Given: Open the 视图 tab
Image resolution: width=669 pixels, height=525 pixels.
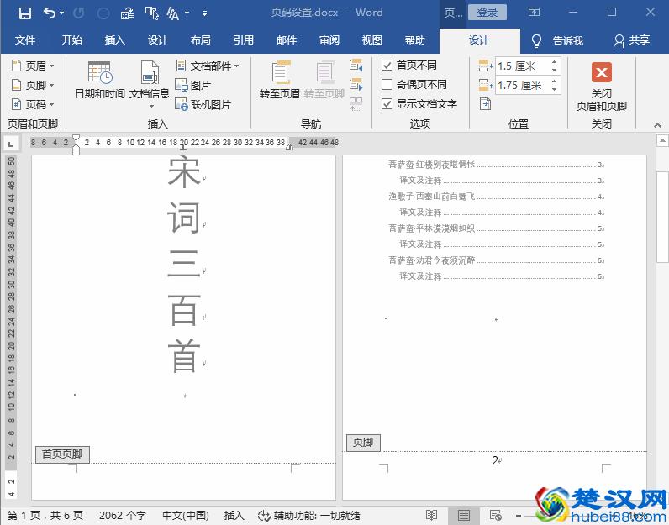Looking at the screenshot, I should pos(372,40).
